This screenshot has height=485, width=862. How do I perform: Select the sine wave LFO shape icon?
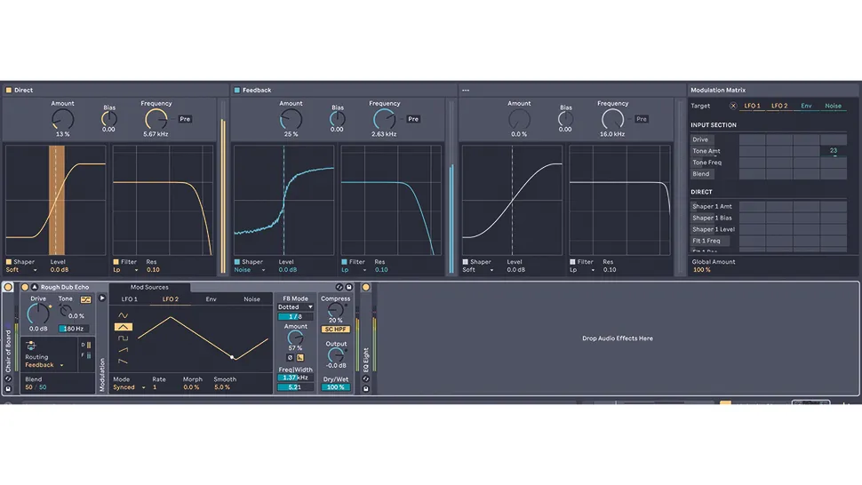tap(124, 315)
